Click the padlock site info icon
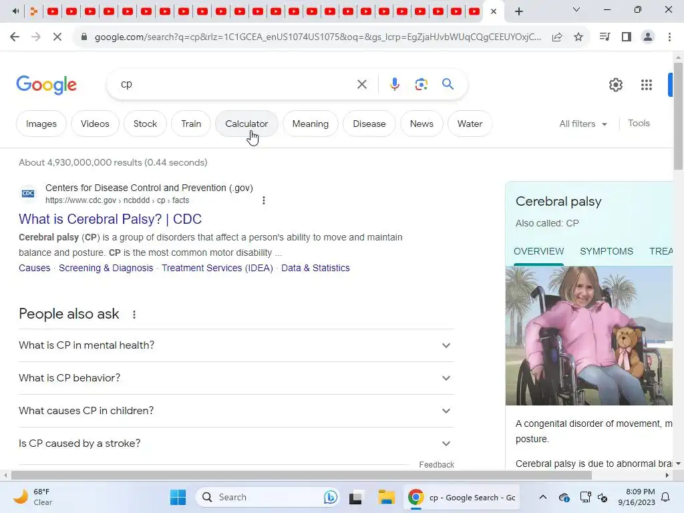 84,37
